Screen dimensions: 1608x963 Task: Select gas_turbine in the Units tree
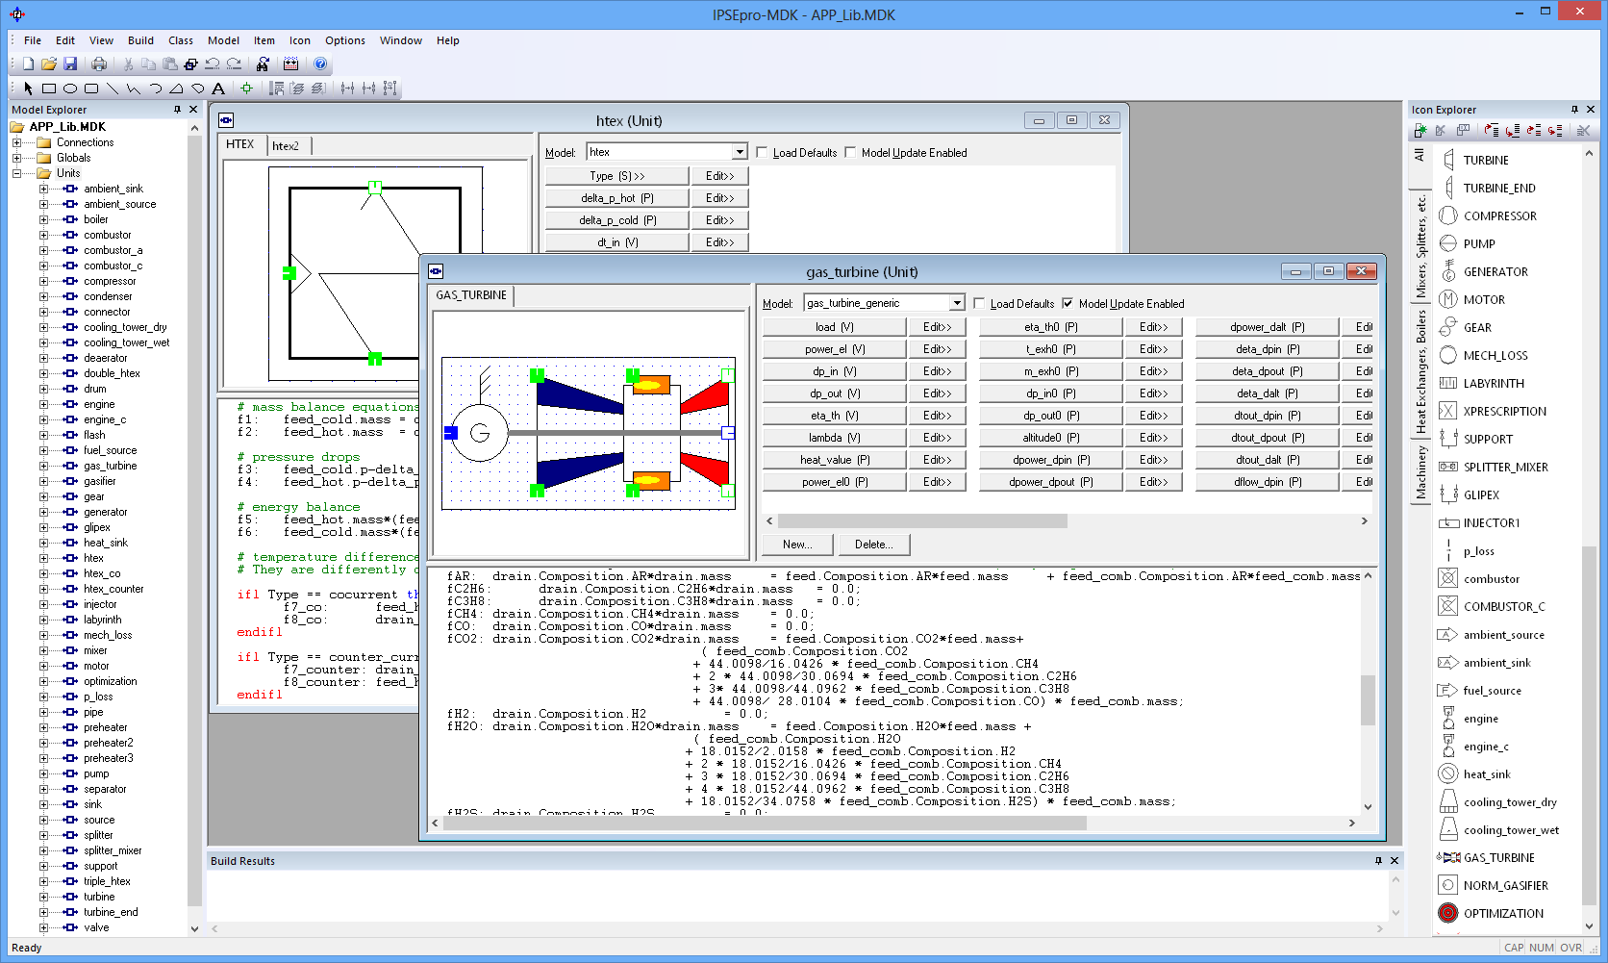pyautogui.click(x=110, y=466)
